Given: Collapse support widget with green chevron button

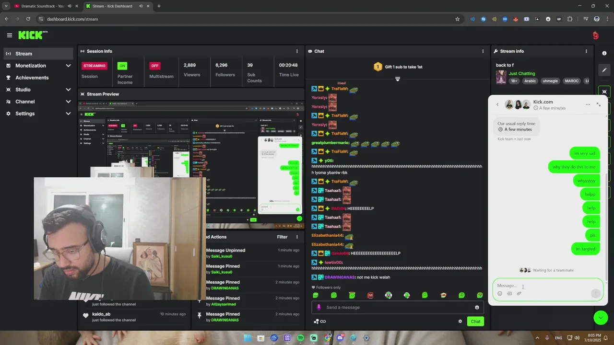Looking at the screenshot, I should pyautogui.click(x=601, y=317).
